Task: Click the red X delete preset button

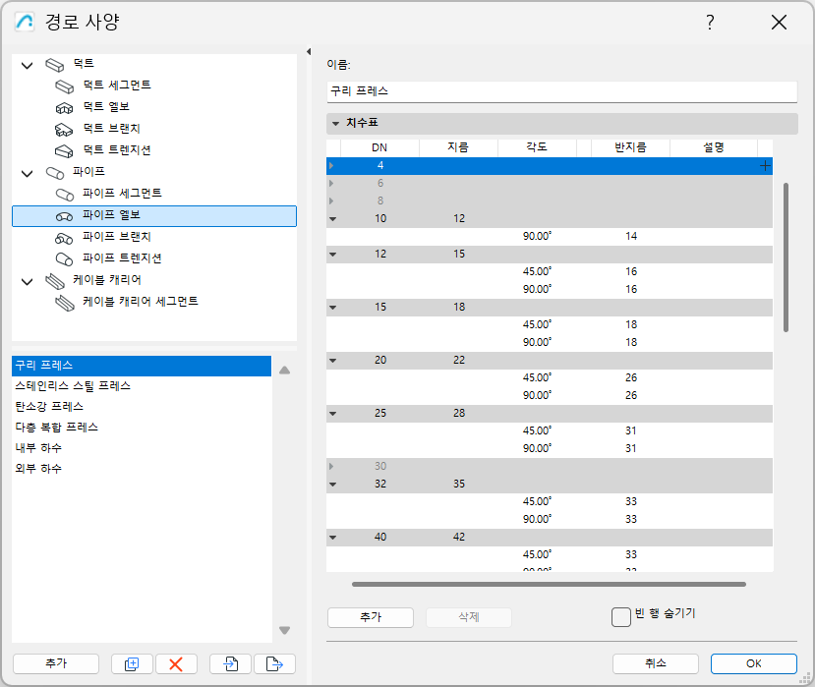Action: pos(176,663)
